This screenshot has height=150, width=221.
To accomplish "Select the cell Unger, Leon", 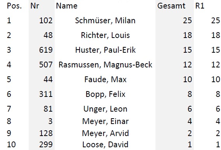I will pos(105,109).
